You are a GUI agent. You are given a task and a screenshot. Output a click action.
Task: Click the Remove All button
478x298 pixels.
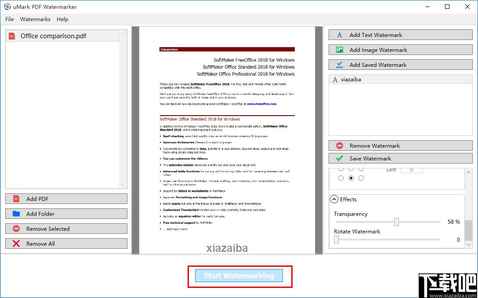click(66, 243)
